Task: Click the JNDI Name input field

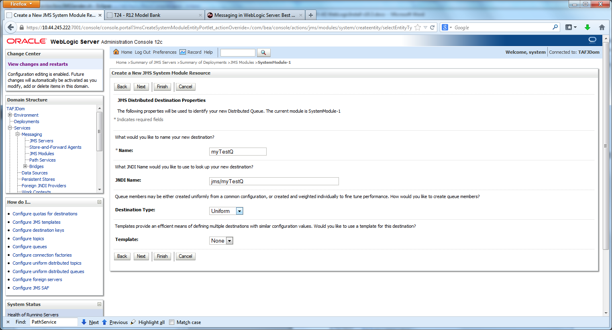Action: click(274, 181)
